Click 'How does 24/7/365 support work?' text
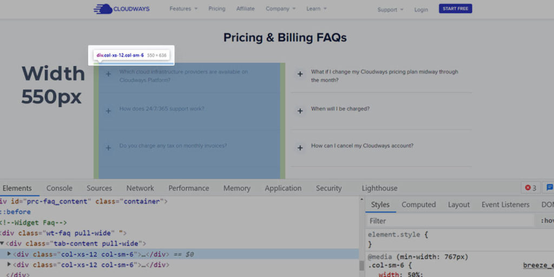Screen dimensions: 554x277 point(162,109)
